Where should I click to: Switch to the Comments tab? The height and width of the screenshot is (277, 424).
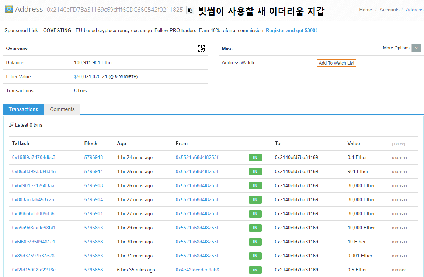62,109
